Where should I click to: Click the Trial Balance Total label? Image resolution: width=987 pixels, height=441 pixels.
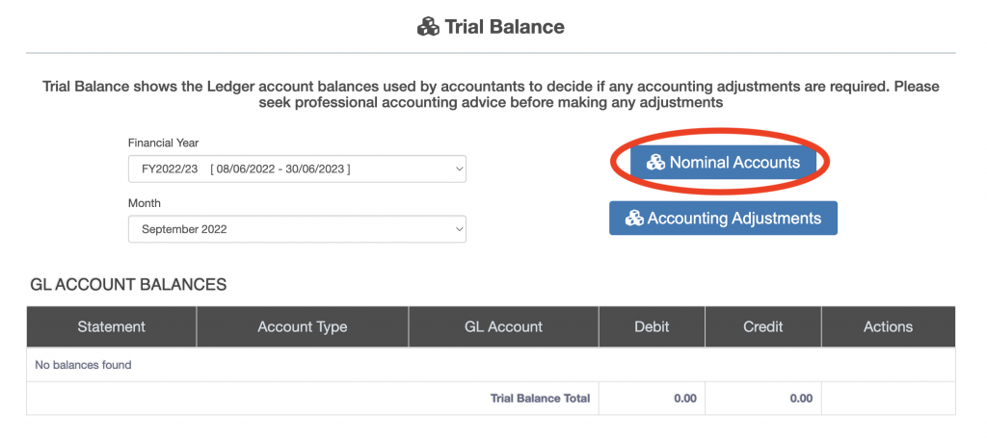pos(540,399)
